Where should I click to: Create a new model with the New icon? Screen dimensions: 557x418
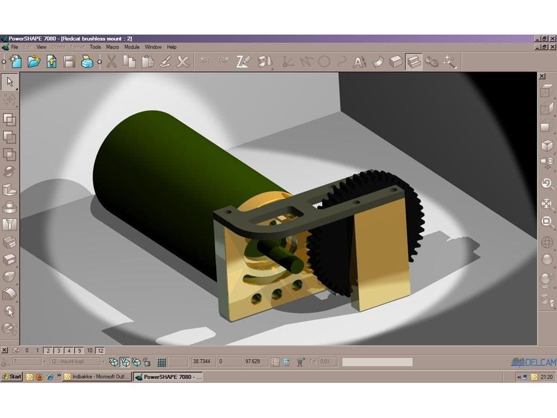[16, 62]
